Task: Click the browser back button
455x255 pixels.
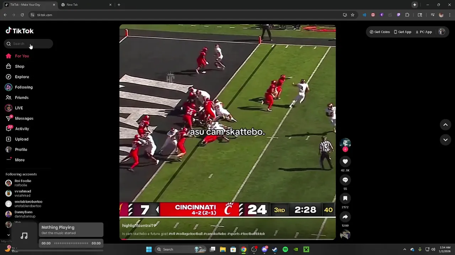Action: point(5,15)
